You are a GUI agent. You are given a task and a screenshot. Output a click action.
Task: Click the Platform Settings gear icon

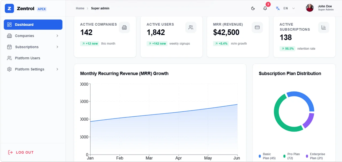9,69
